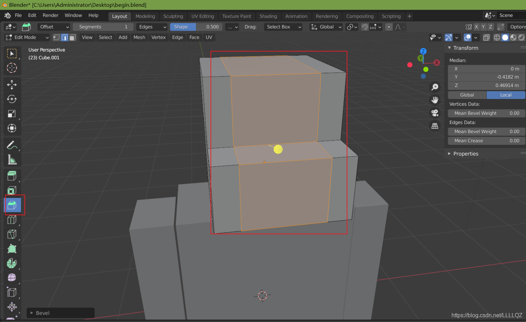Image resolution: width=526 pixels, height=322 pixels.
Task: Select the Edge Slide tool
Action: click(x=12, y=292)
